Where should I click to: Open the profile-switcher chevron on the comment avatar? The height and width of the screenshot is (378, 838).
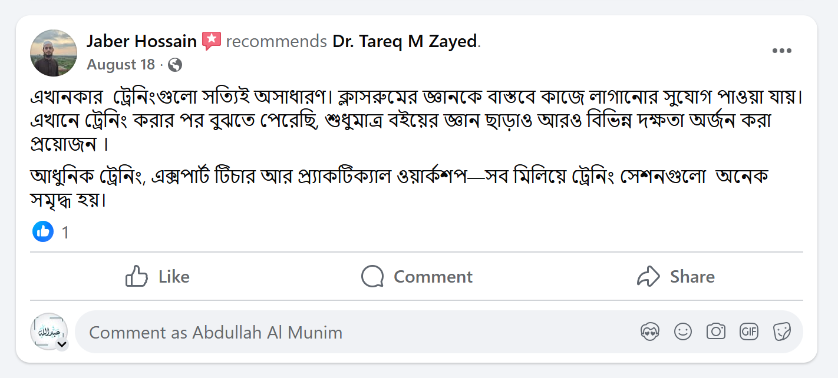point(63,343)
